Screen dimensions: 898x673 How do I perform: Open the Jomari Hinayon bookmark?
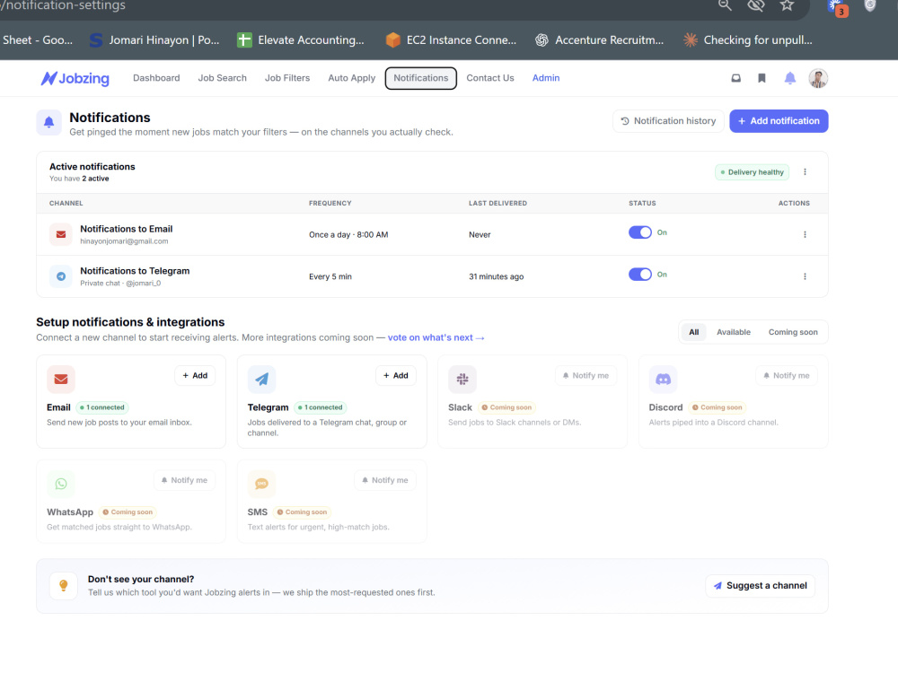pos(154,40)
